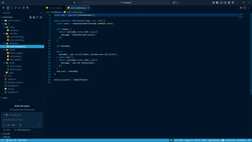The image size is (252, 142).
Task: Click the New Folder icon in Explorer
Action: click(34, 17)
